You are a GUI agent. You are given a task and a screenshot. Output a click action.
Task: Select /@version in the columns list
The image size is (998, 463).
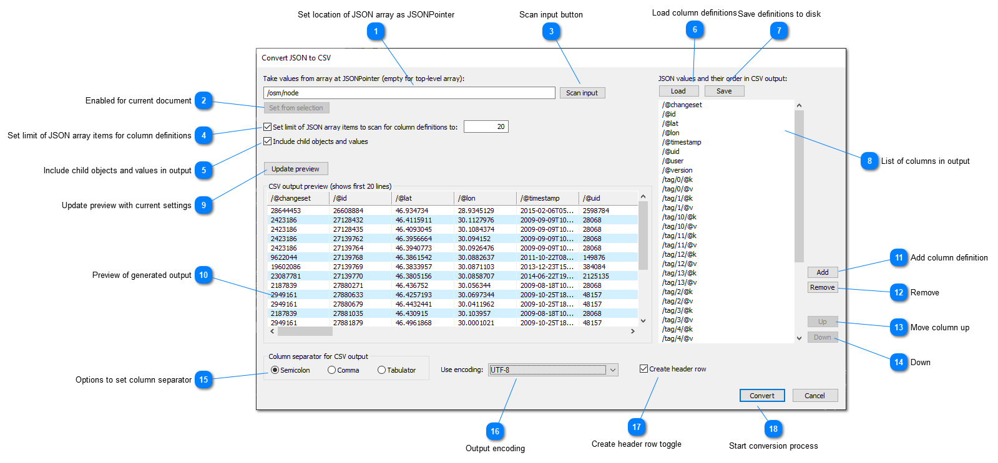[x=677, y=170]
